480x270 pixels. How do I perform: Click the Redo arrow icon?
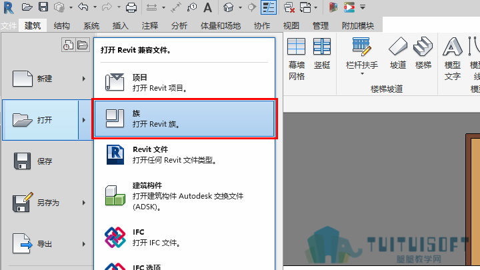coord(107,7)
